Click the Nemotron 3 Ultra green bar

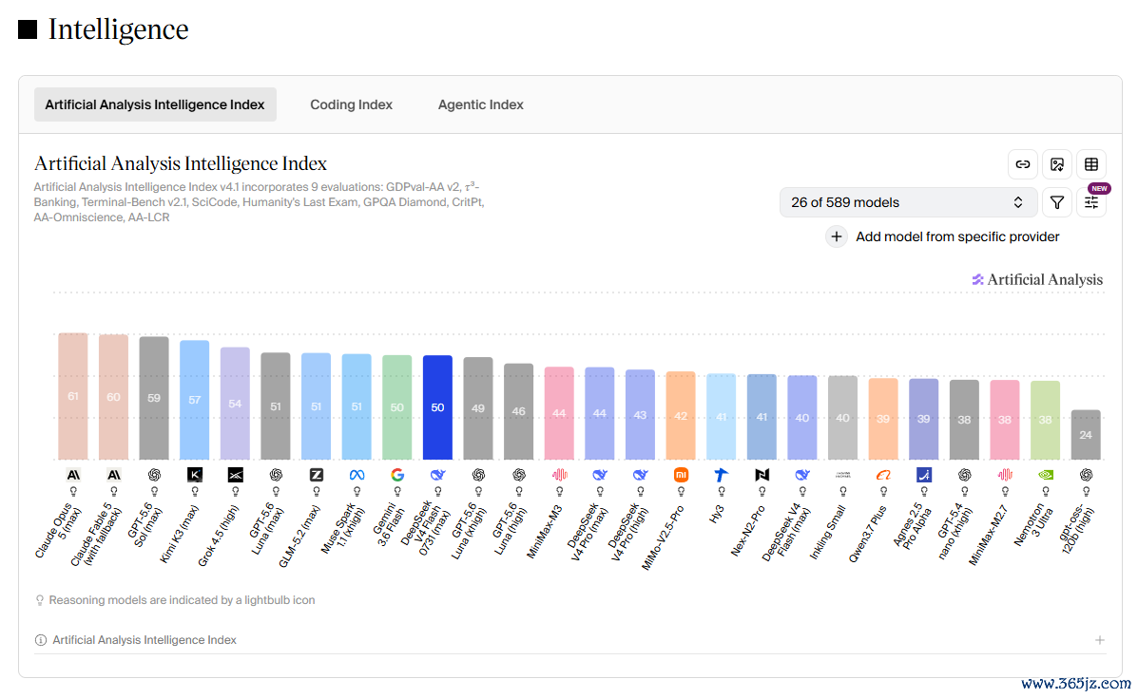click(x=1045, y=421)
